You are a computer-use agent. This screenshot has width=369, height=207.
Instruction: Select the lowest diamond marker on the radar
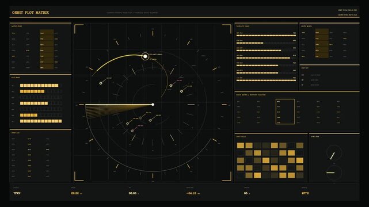click(x=132, y=131)
